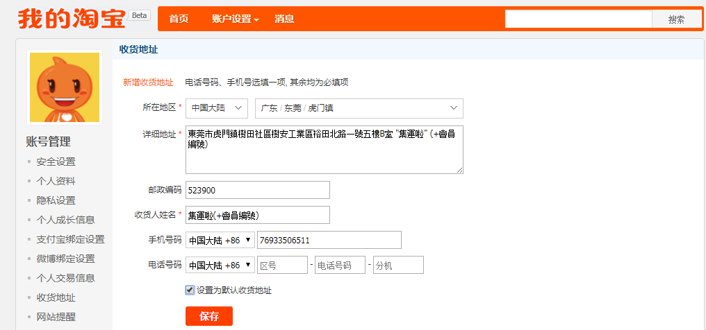
Task: Click the Beta badge beside the logo
Action: pos(140,15)
